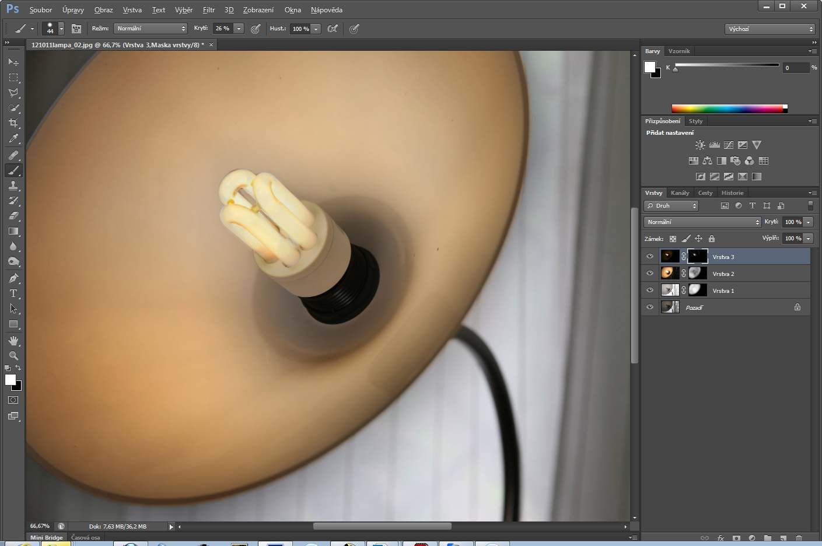Open the Mini Bridge panel
The height and width of the screenshot is (546, 822).
tap(46, 537)
